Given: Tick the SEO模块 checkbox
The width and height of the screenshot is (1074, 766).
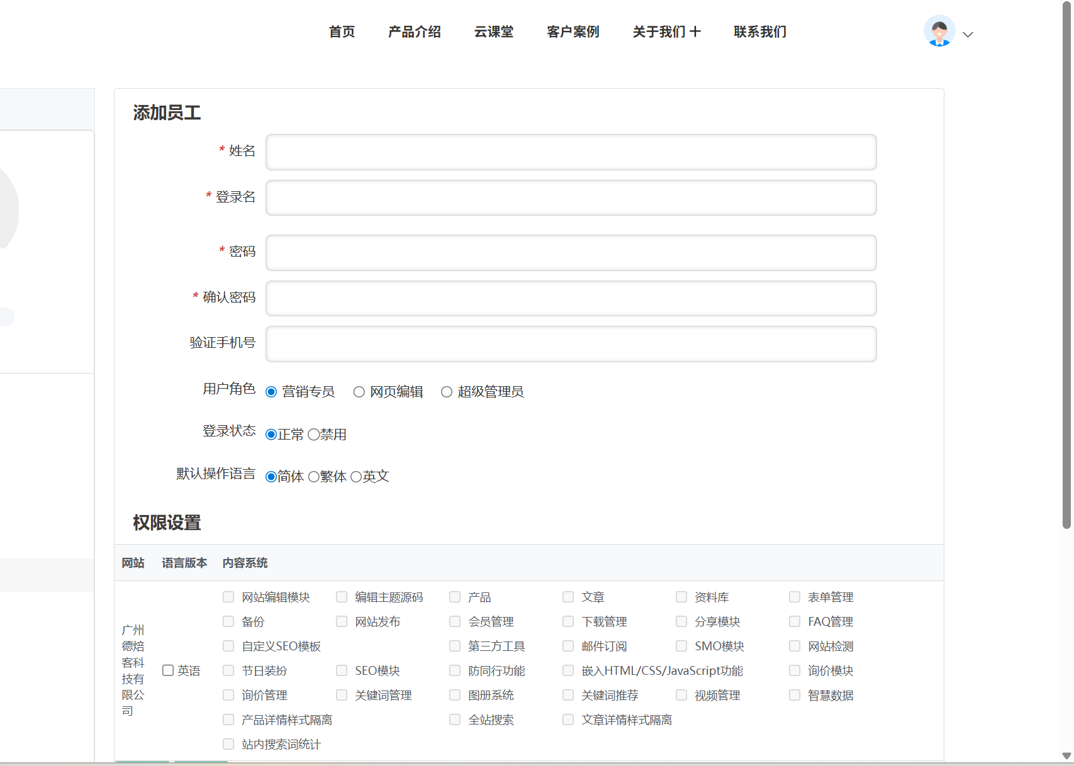Looking at the screenshot, I should pos(342,670).
